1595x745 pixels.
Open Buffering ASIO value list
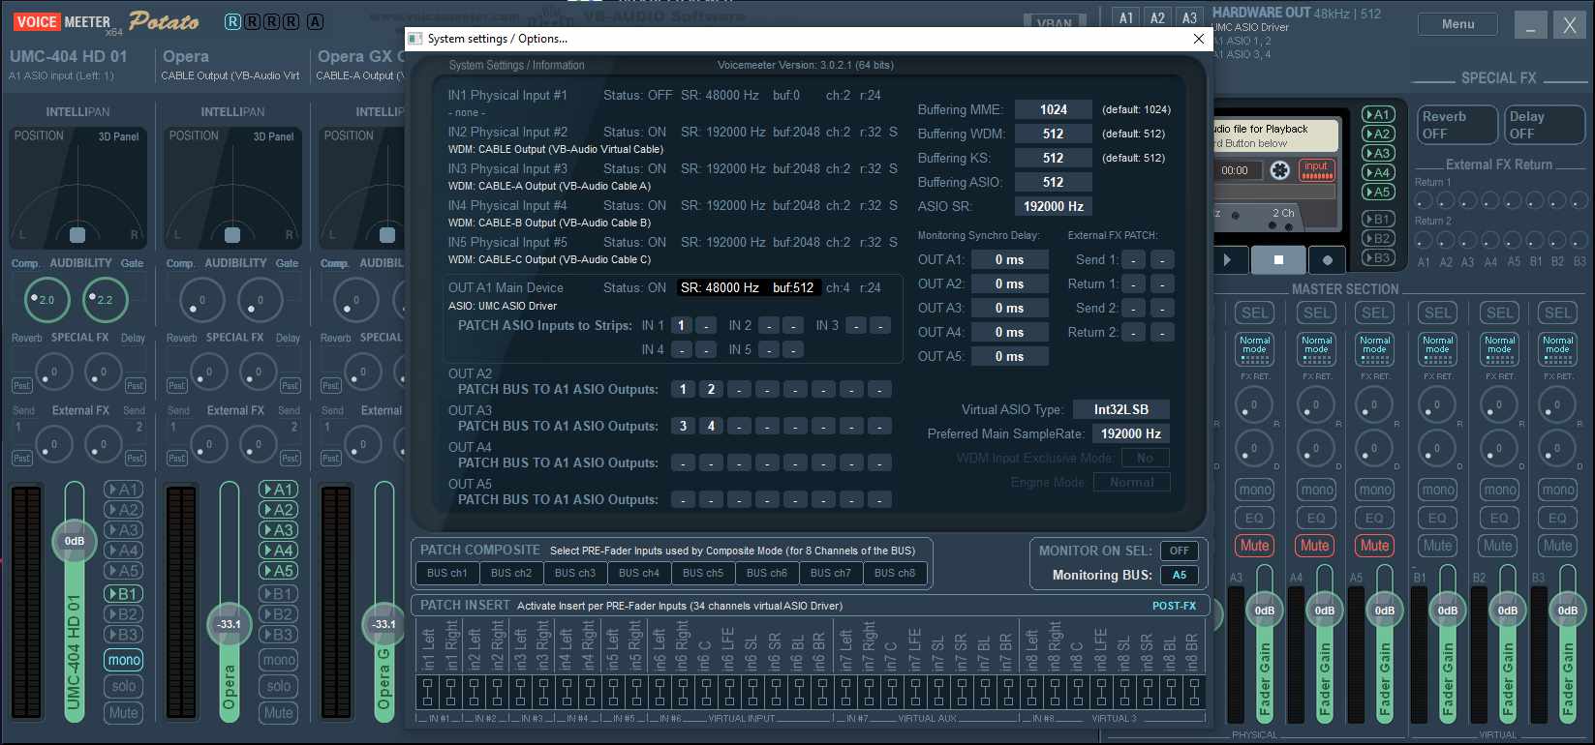point(1053,182)
